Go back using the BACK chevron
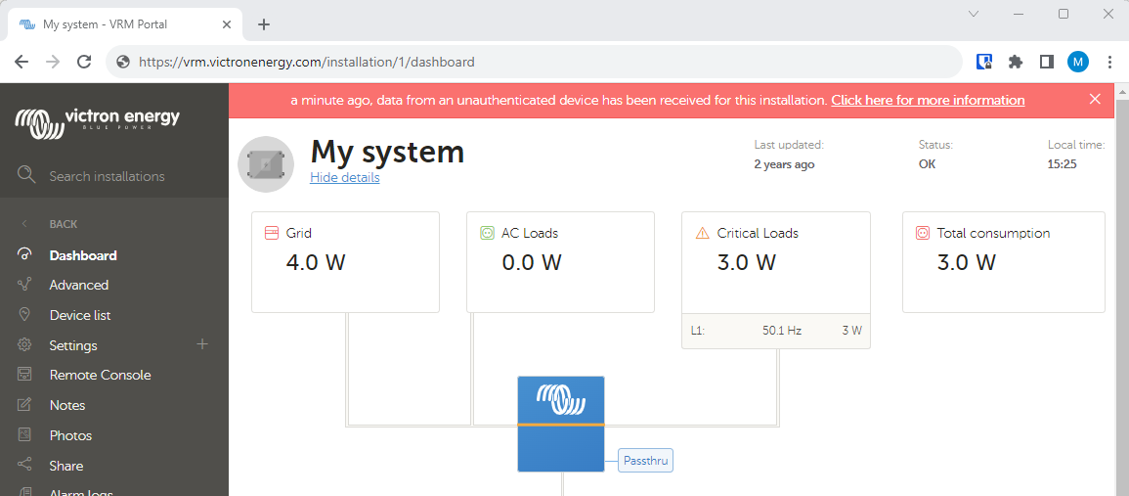 (x=25, y=224)
